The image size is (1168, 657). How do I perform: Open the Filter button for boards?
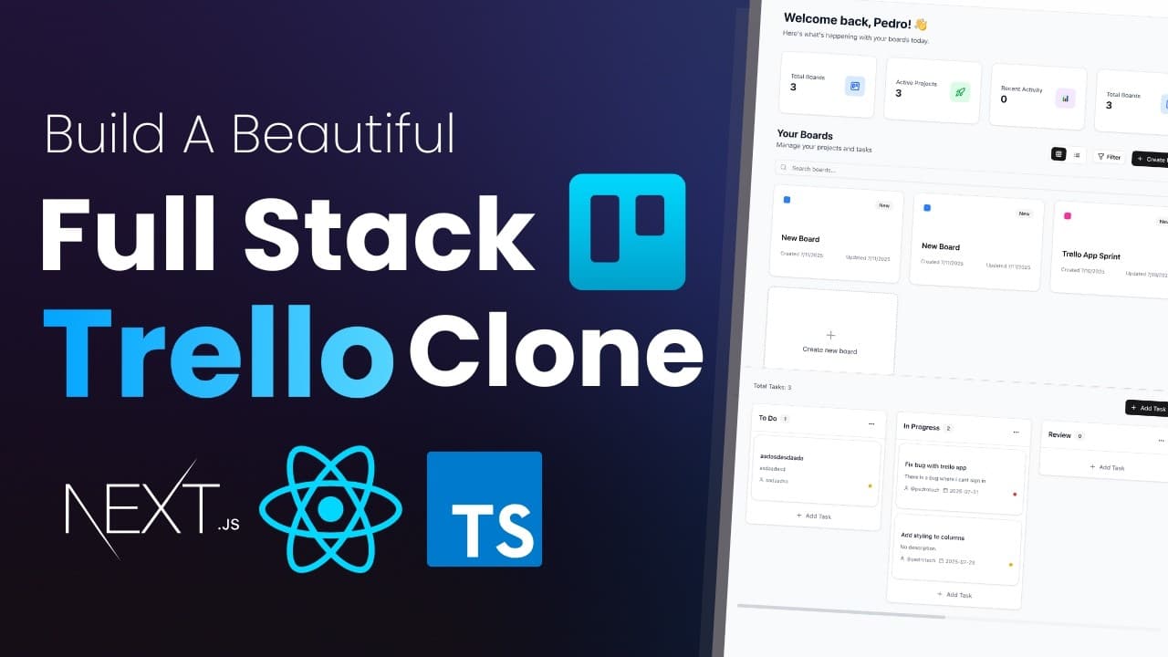(1110, 157)
